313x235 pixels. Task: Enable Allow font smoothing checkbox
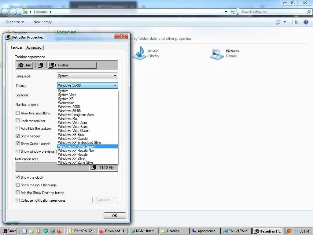[17, 113]
